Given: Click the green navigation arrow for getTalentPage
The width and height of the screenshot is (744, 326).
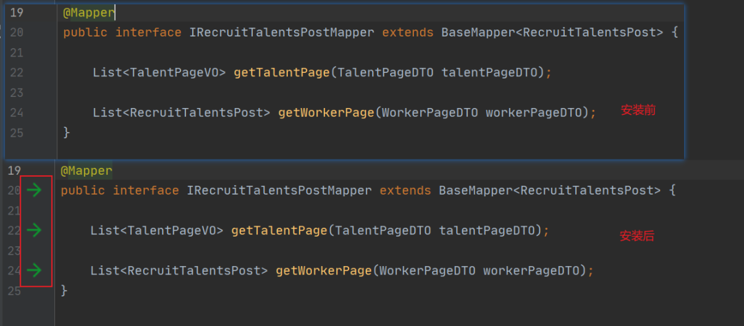Looking at the screenshot, I should tap(34, 230).
